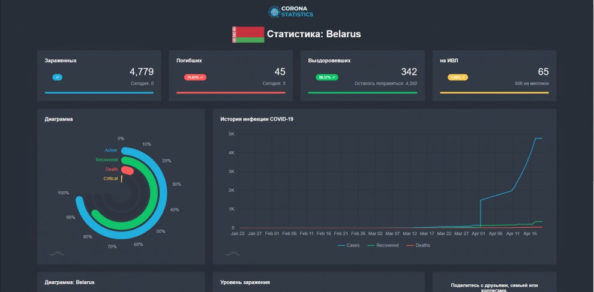Click the text 506 на миллион
The width and height of the screenshot is (594, 292).
point(532,84)
